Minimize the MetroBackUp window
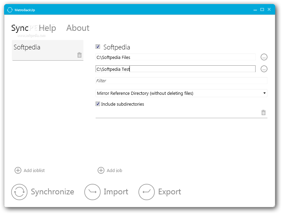This screenshot has width=282, height=214. 255,10
